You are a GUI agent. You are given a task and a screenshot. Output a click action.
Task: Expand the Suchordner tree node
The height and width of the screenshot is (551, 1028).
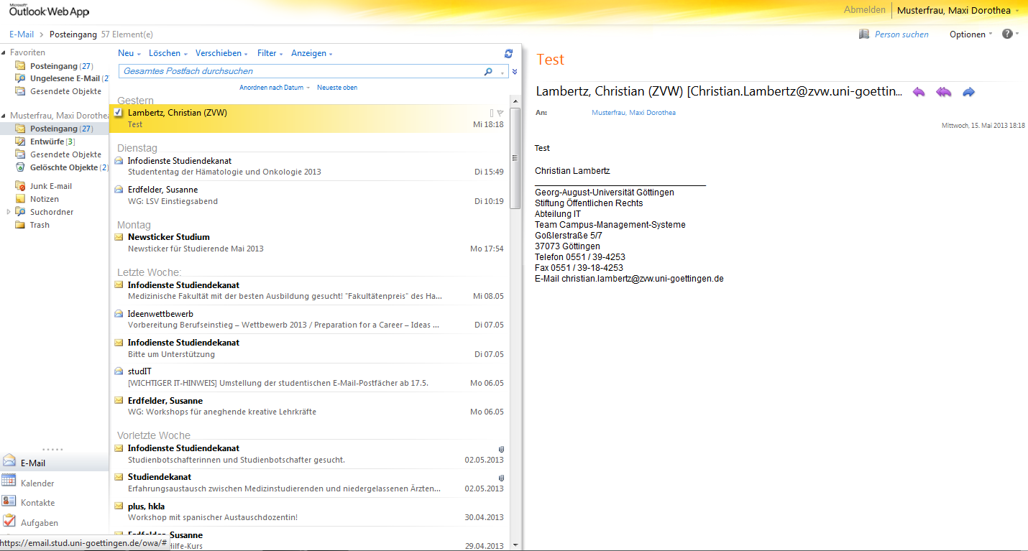point(9,212)
